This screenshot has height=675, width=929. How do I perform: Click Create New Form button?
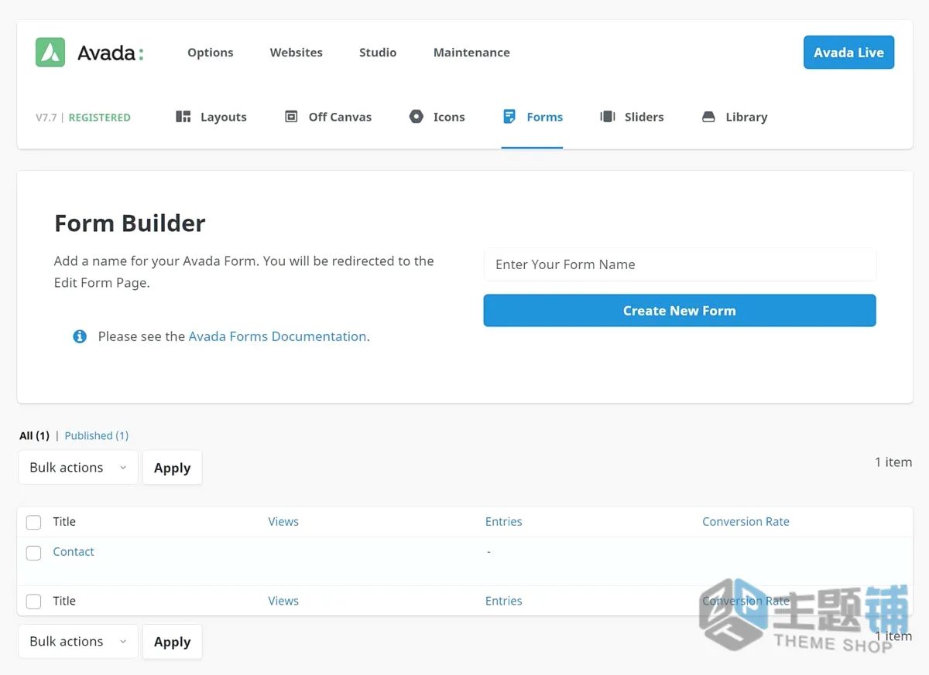coord(680,311)
